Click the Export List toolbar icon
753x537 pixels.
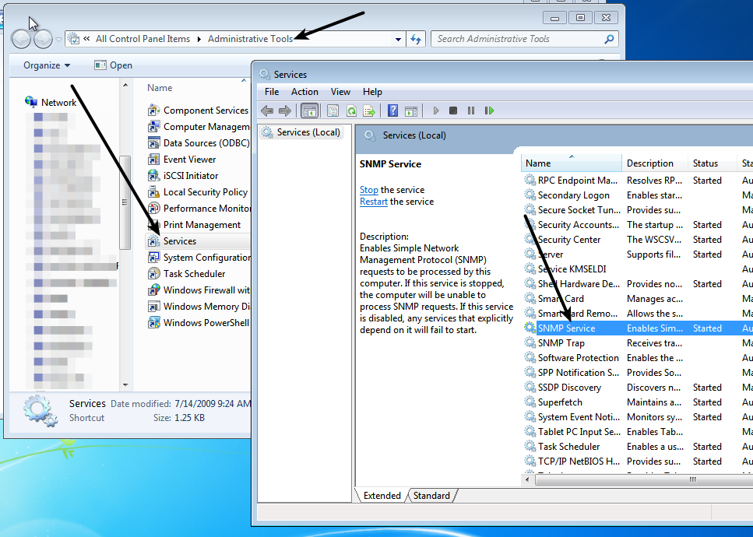(x=369, y=111)
